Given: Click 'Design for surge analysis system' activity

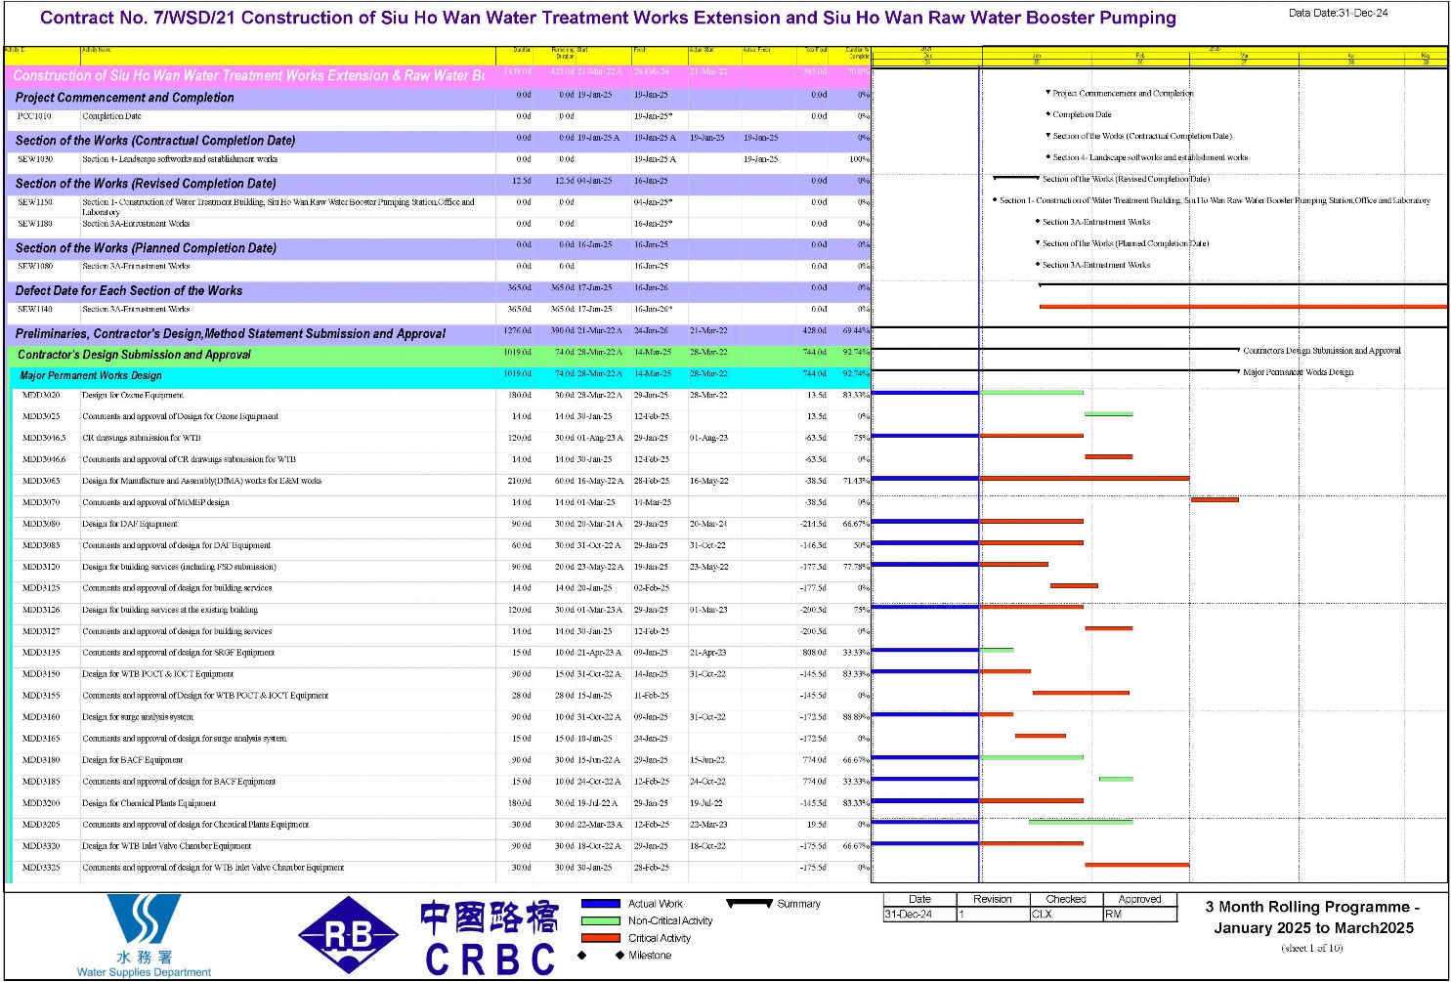Looking at the screenshot, I should [x=138, y=718].
